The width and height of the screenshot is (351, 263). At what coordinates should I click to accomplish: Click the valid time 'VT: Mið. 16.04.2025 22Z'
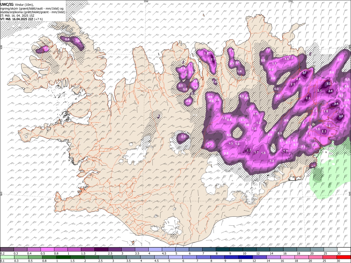point(17,19)
